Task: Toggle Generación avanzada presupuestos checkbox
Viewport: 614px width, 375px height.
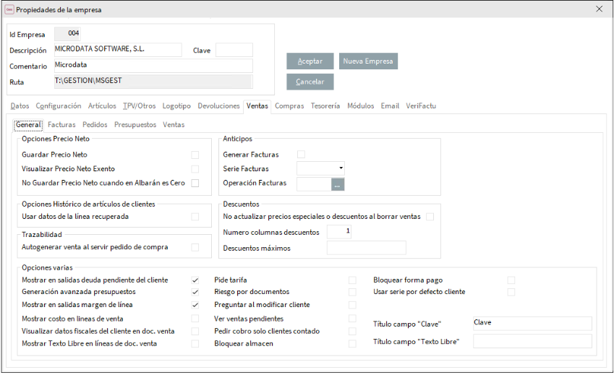Action: (x=195, y=292)
